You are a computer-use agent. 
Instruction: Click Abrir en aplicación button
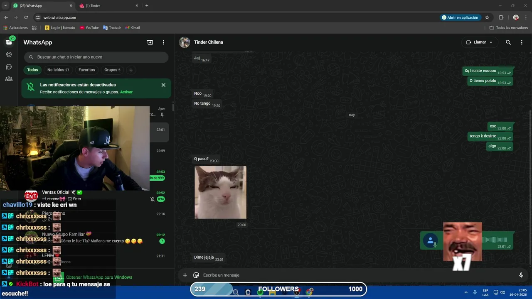(461, 17)
